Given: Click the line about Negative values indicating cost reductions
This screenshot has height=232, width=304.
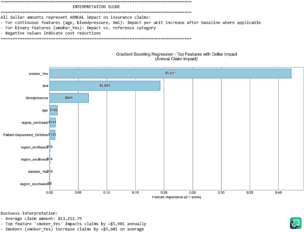Looking at the screenshot, I should coord(51,33).
